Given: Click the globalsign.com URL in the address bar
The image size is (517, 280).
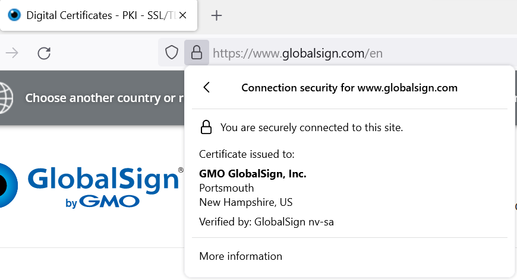Looking at the screenshot, I should (x=297, y=53).
